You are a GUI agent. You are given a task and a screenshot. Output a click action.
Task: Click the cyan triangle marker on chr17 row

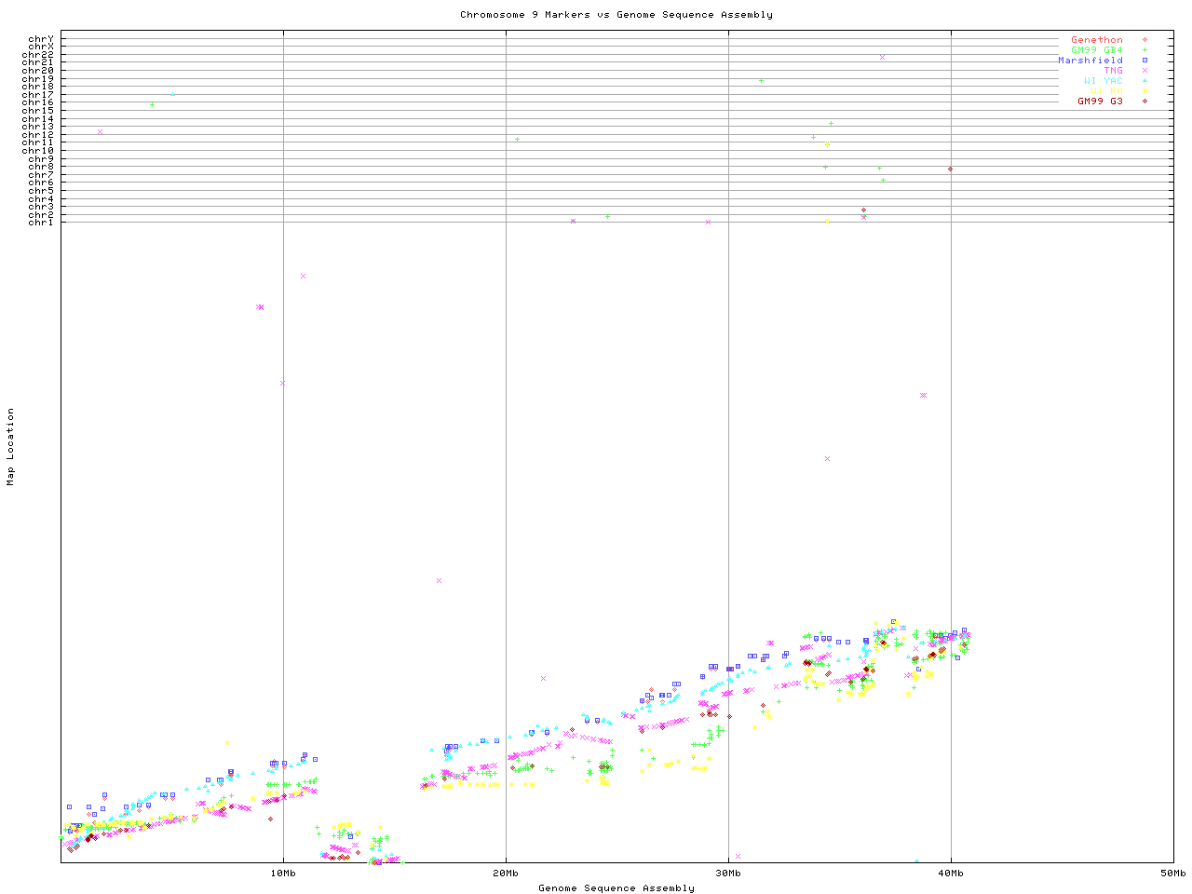(172, 94)
